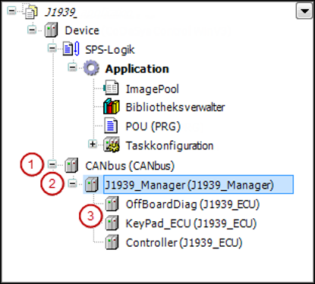Viewport: 315px width, 284px height.
Task: Select the CANbus (CANbus) label
Action: point(130,166)
